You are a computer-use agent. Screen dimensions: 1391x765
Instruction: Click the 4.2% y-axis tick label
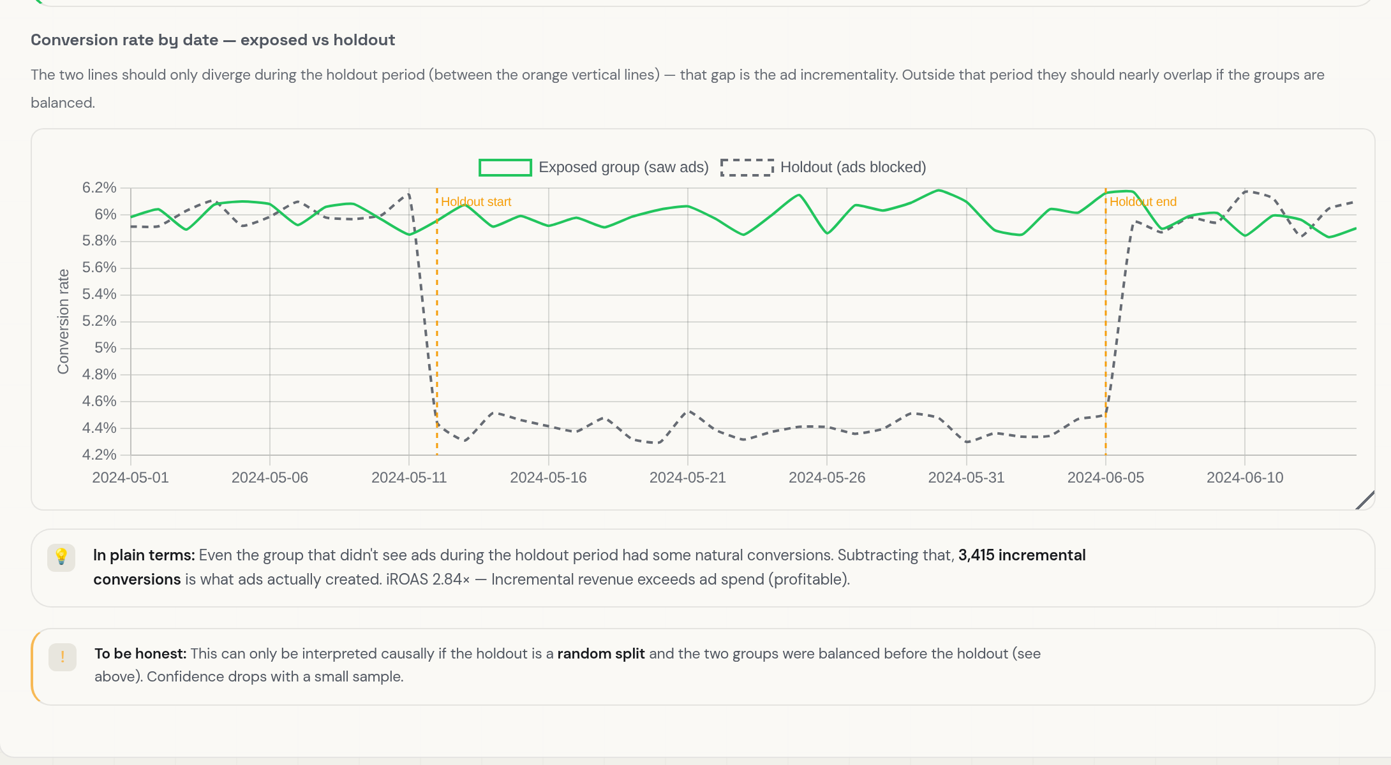[x=100, y=455]
